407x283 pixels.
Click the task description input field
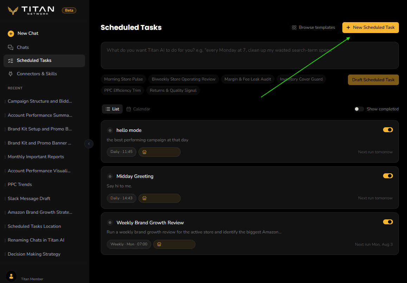(x=250, y=55)
